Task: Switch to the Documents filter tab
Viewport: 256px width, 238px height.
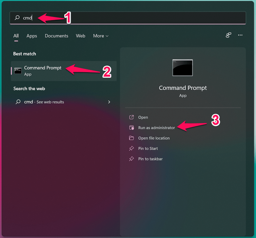Action: [x=57, y=36]
